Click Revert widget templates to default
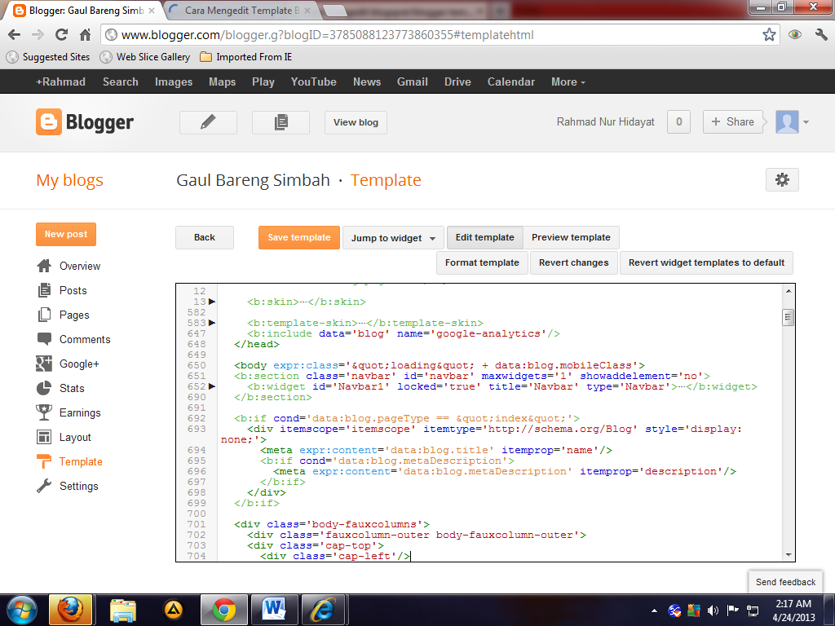The image size is (835, 626). pos(706,262)
